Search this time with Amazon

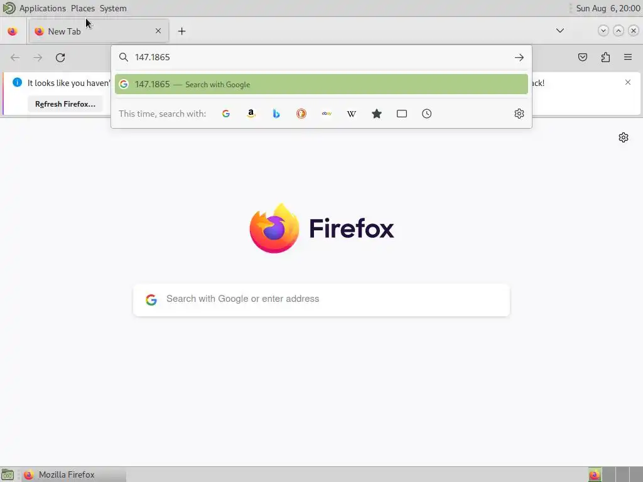click(x=251, y=114)
